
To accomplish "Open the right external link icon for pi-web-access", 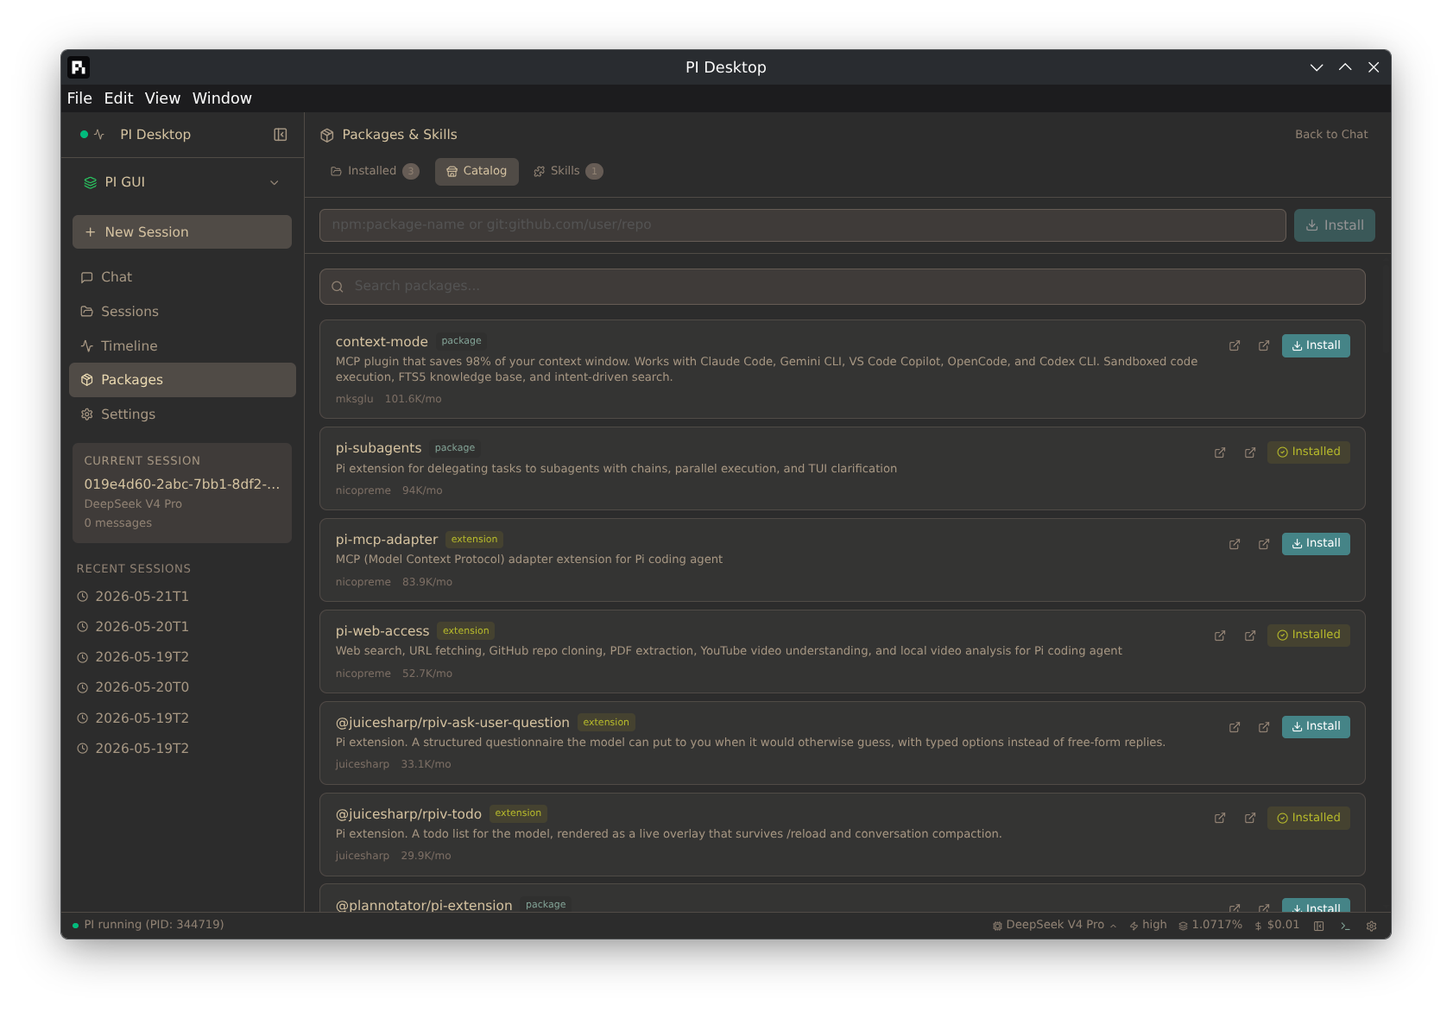I will [x=1250, y=636].
